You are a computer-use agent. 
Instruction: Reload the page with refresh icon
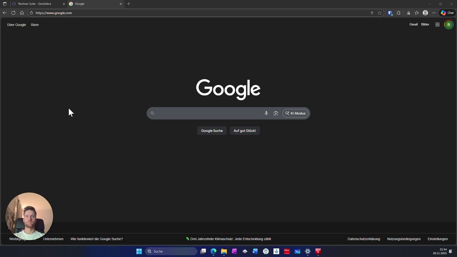13,13
